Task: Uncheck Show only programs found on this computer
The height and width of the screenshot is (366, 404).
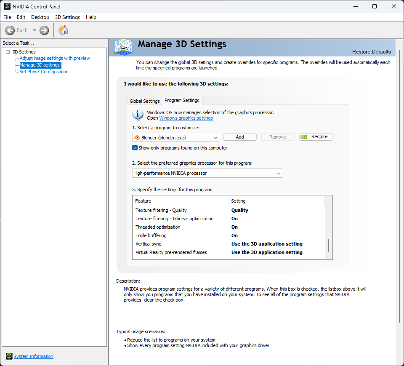Action: [x=135, y=148]
